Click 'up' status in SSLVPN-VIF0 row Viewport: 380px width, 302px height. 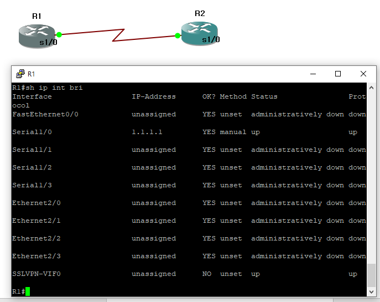tap(256, 274)
